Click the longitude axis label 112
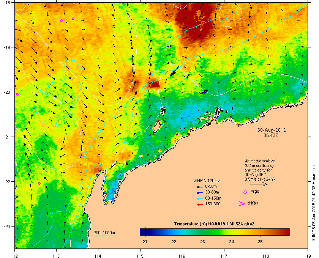 [15, 256]
